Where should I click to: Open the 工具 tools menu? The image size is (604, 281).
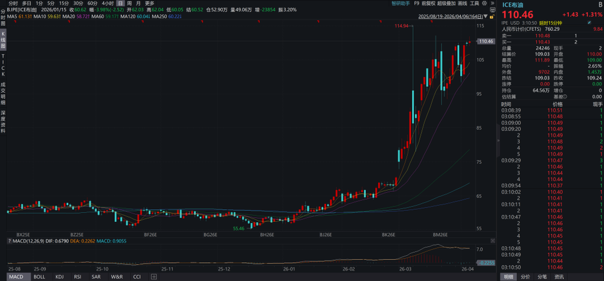click(474, 3)
